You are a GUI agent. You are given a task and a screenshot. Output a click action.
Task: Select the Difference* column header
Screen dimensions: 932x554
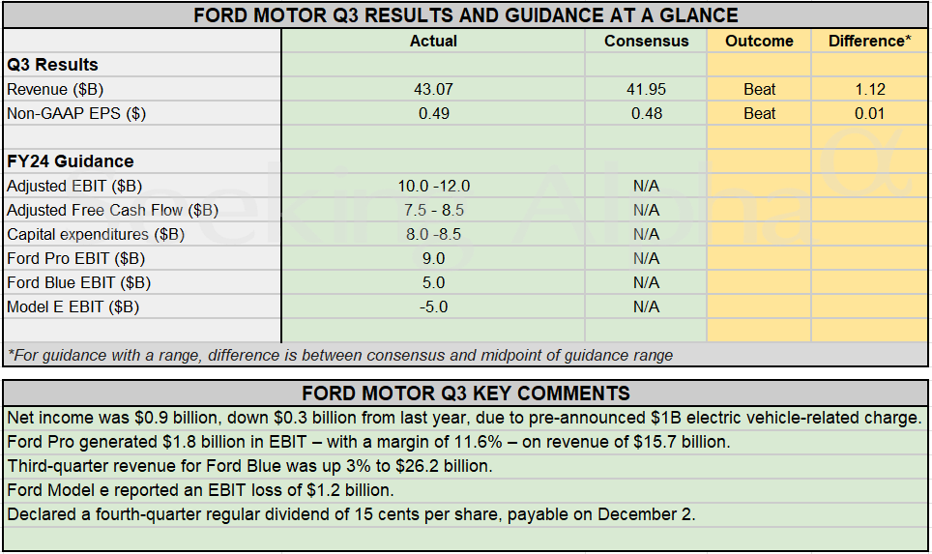pyautogui.click(x=869, y=41)
